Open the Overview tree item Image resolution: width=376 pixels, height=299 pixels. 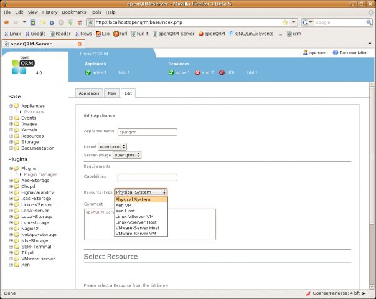click(34, 112)
